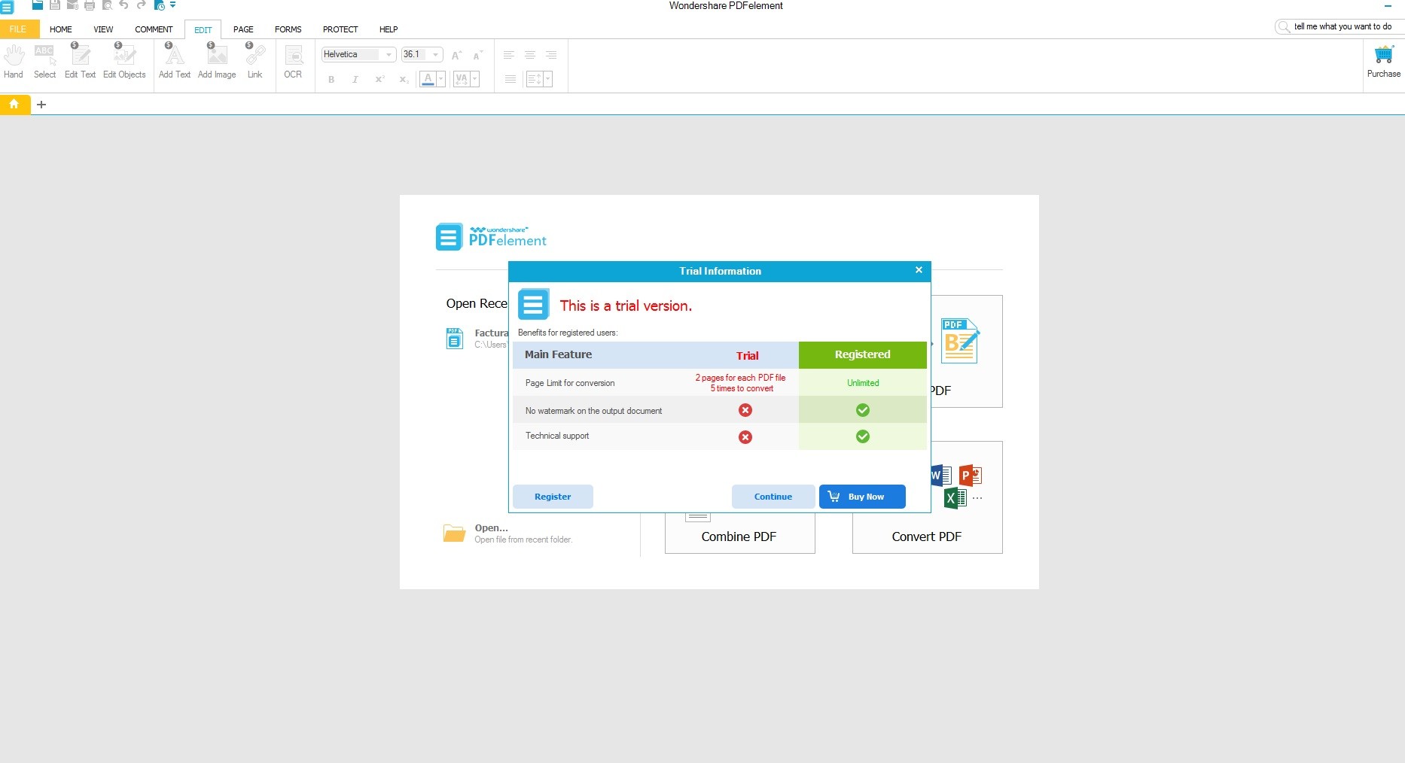Viewport: 1405px width, 763px height.
Task: Select the Hand tool
Action: click(14, 61)
